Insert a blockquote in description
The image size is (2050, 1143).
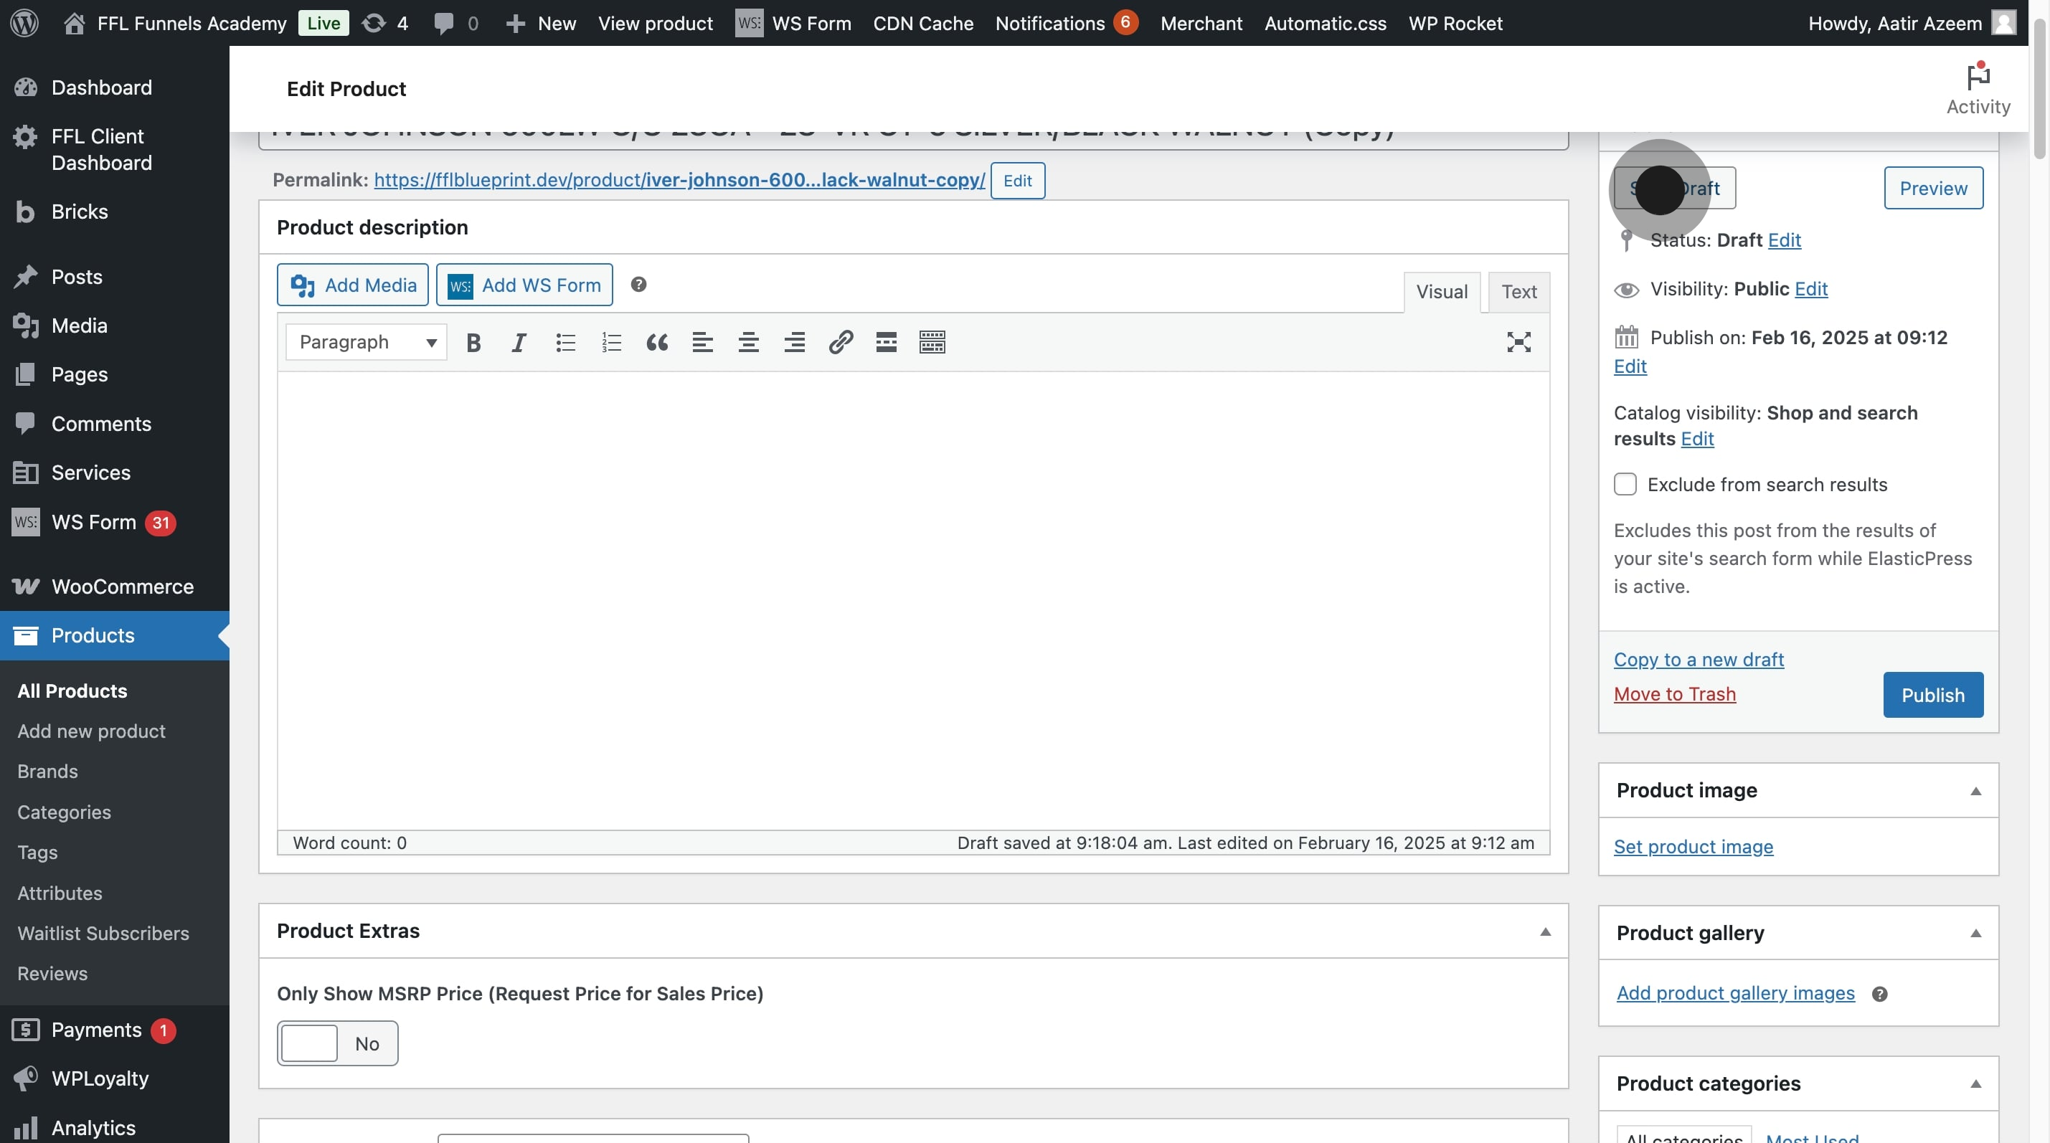(x=656, y=342)
